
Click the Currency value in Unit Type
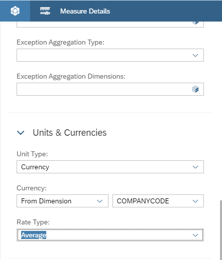click(35, 167)
